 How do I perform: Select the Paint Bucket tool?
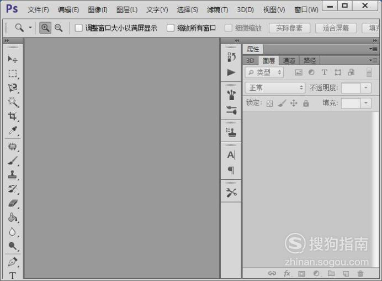13,217
